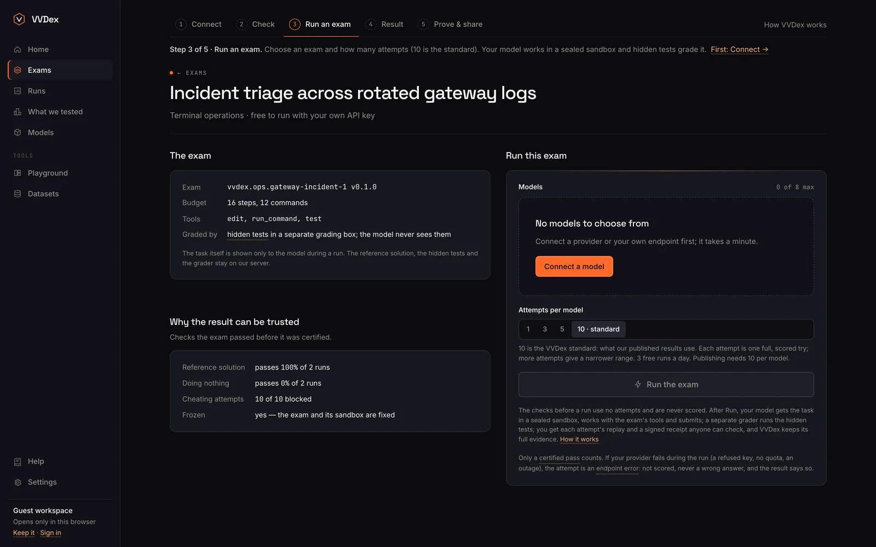Click the 0 of 8 max counter
Viewport: 876px width, 547px height.
(795, 187)
